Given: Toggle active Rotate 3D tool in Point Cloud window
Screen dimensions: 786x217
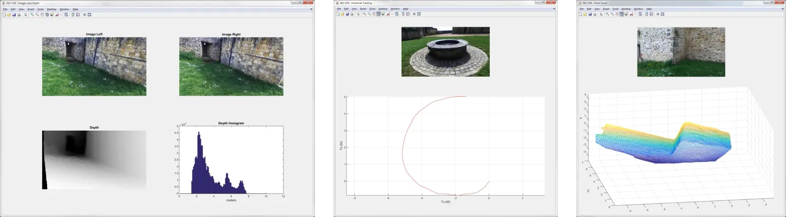Looking at the screenshot, I should [x=622, y=14].
